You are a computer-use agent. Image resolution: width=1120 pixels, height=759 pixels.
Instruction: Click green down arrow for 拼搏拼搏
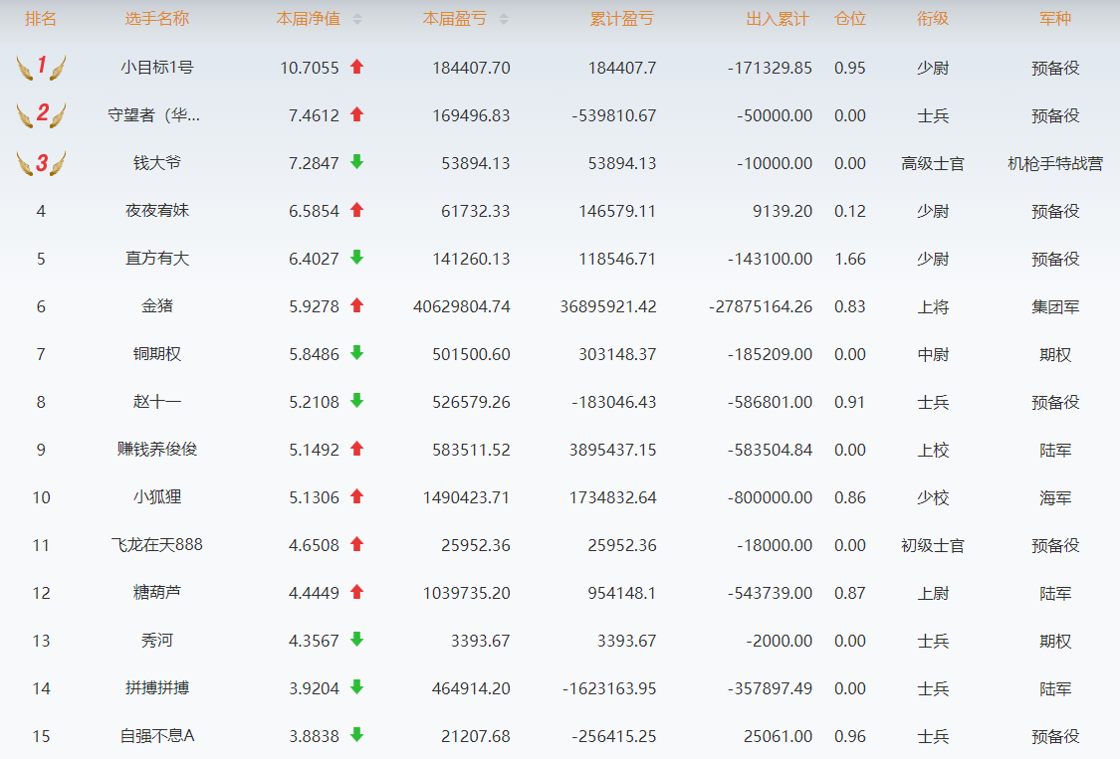tap(357, 688)
